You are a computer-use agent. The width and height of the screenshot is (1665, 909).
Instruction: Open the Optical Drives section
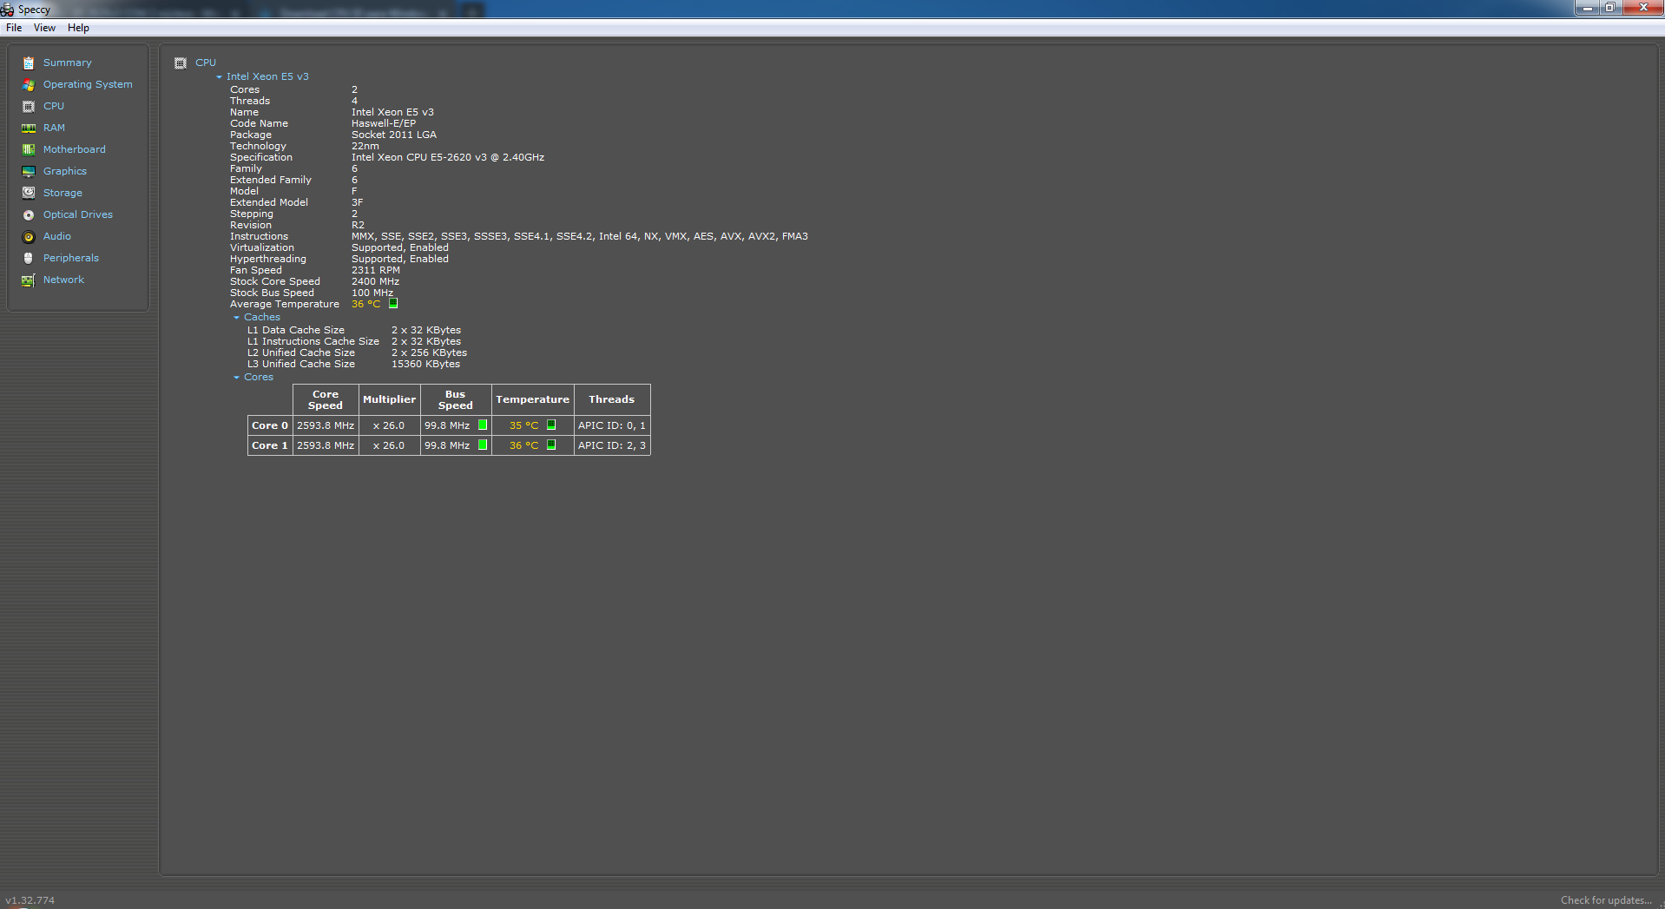78,214
